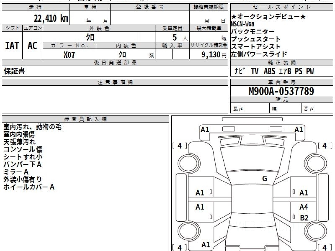Click the 譲渡書類期限 header

point(209,7)
